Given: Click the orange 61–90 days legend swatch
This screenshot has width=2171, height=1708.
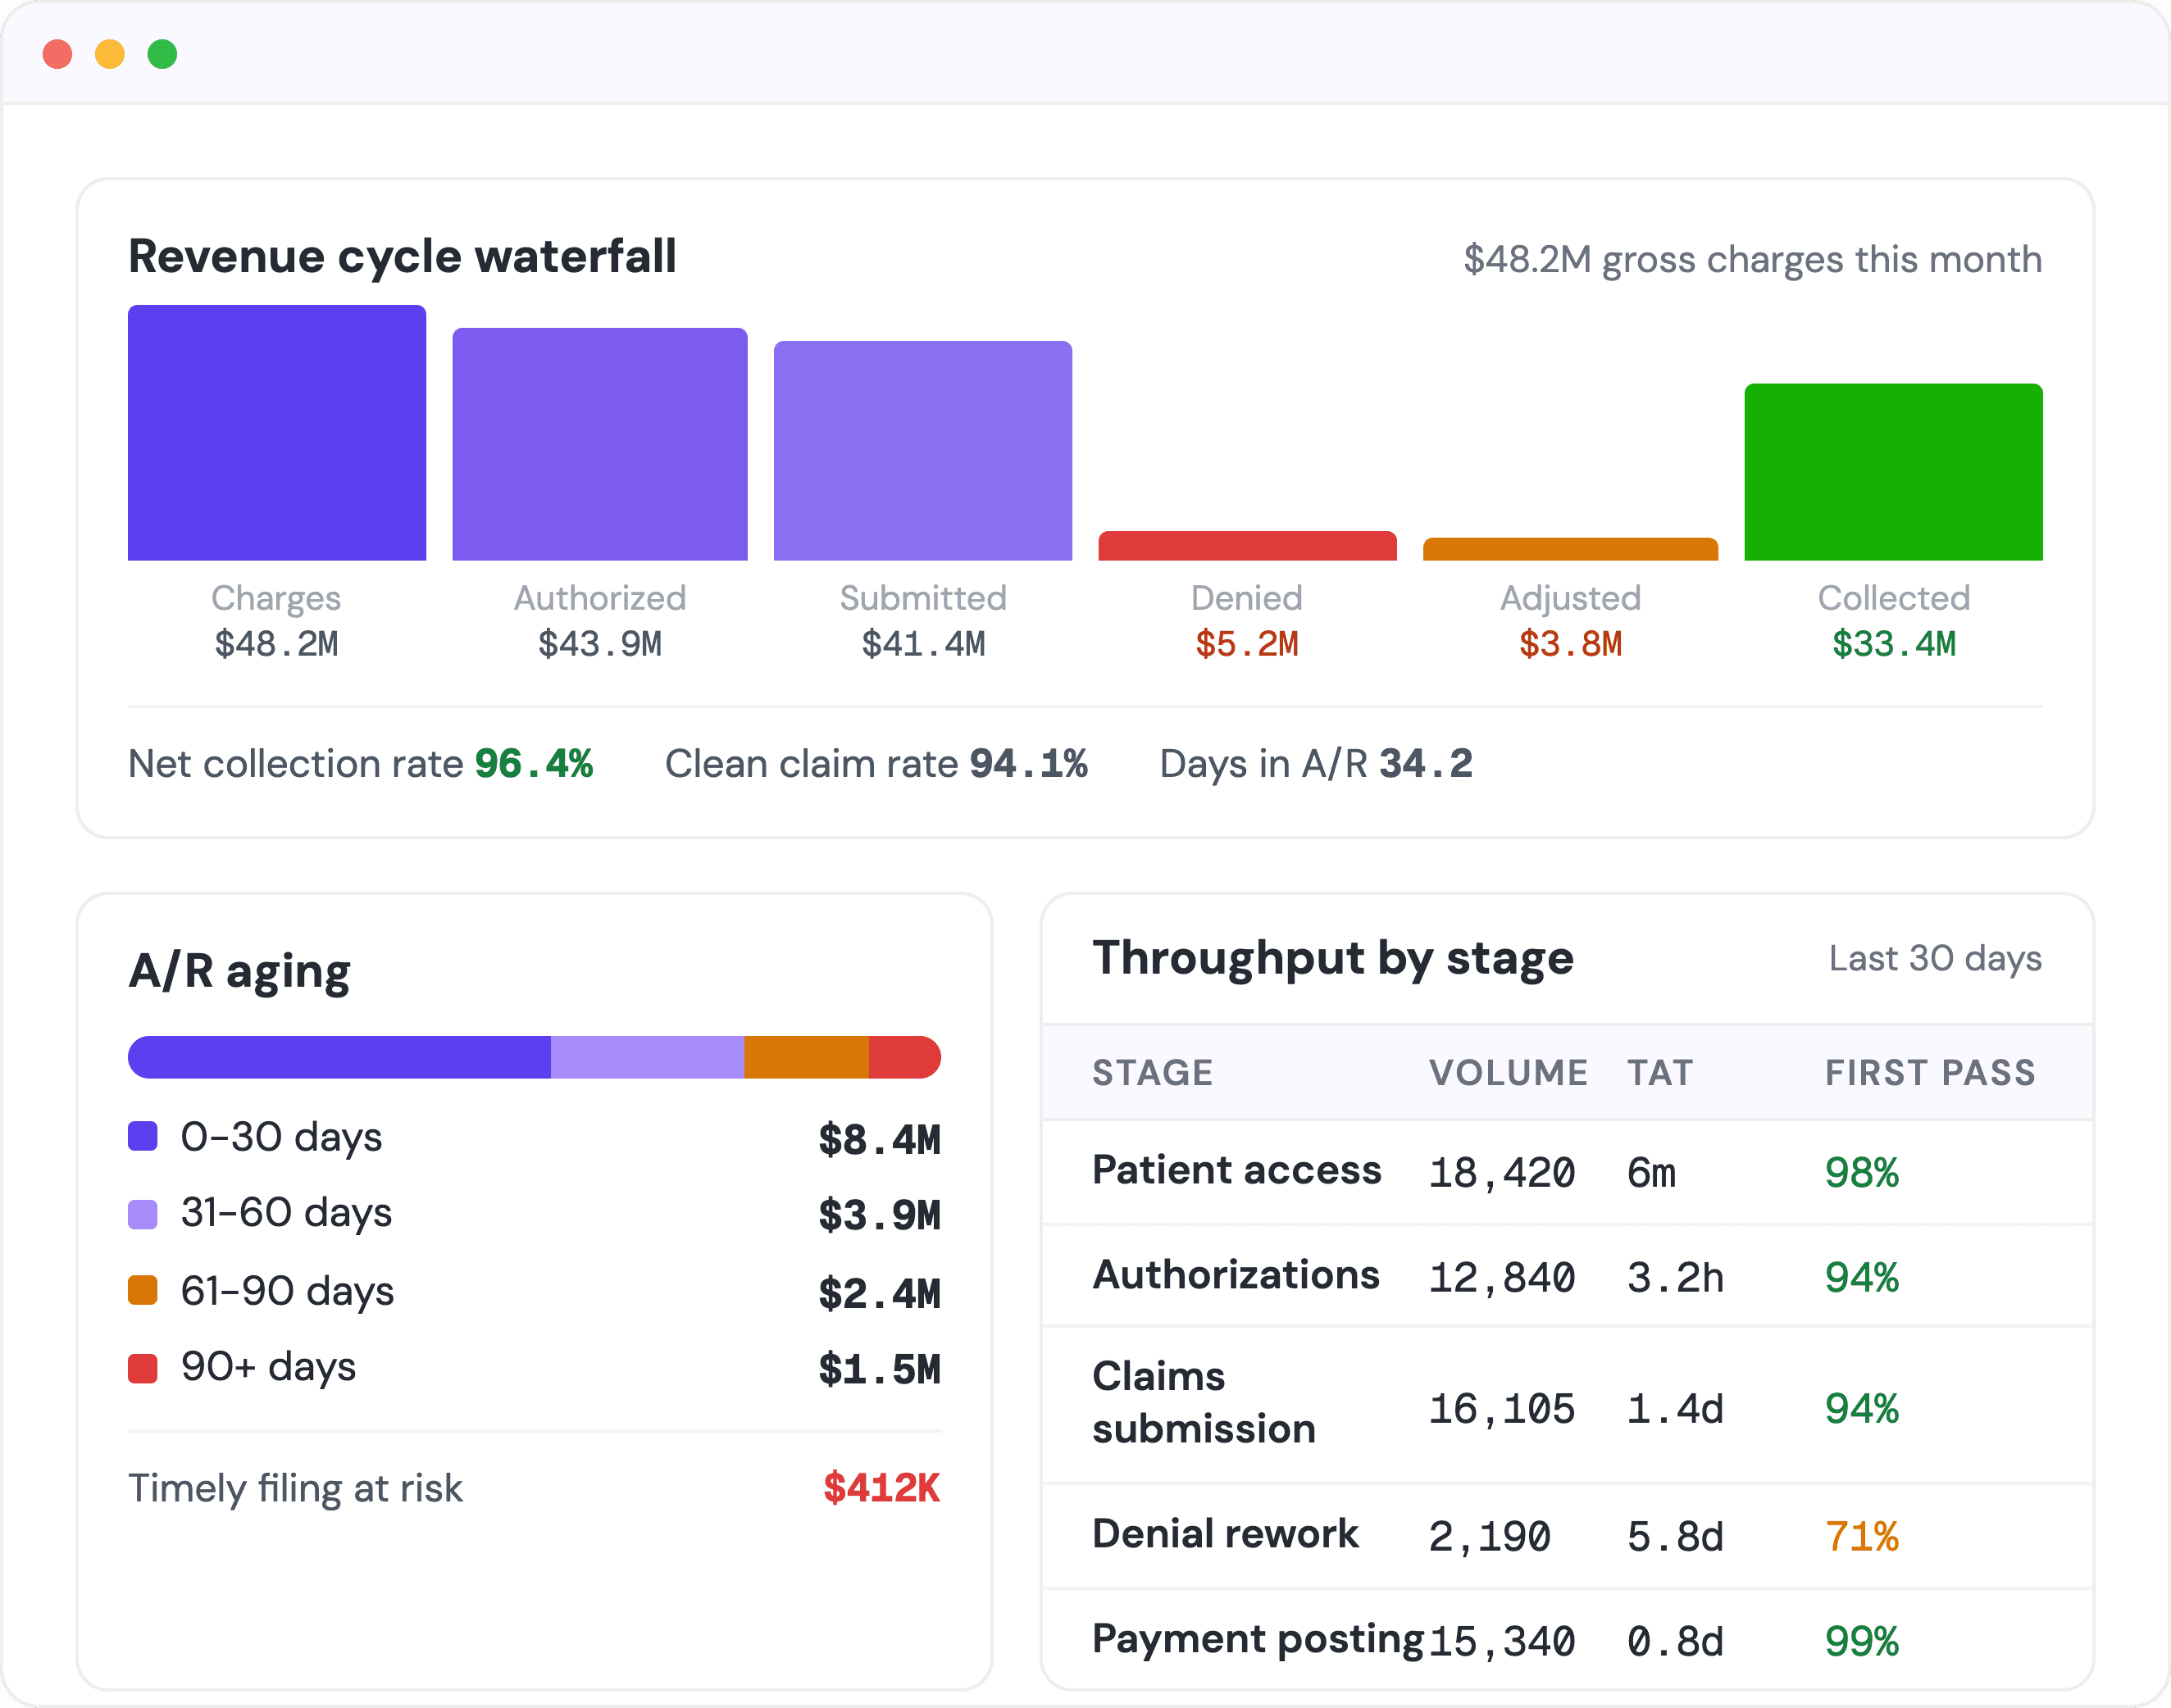Looking at the screenshot, I should tap(143, 1290).
